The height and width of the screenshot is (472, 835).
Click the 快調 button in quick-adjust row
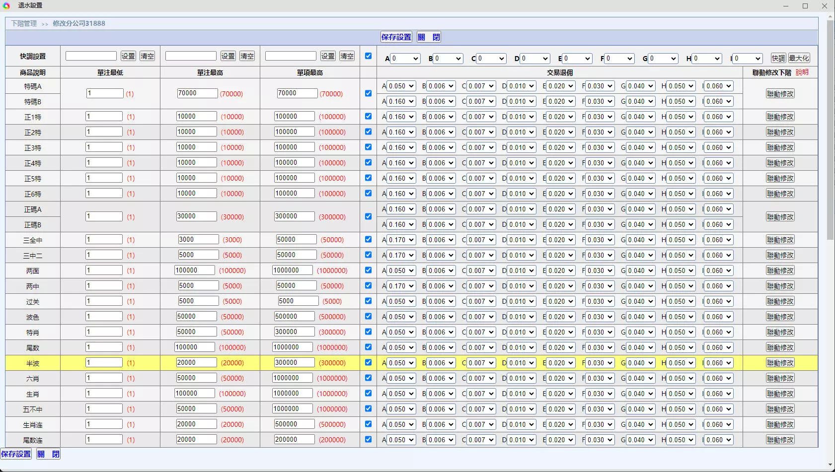[x=778, y=58]
